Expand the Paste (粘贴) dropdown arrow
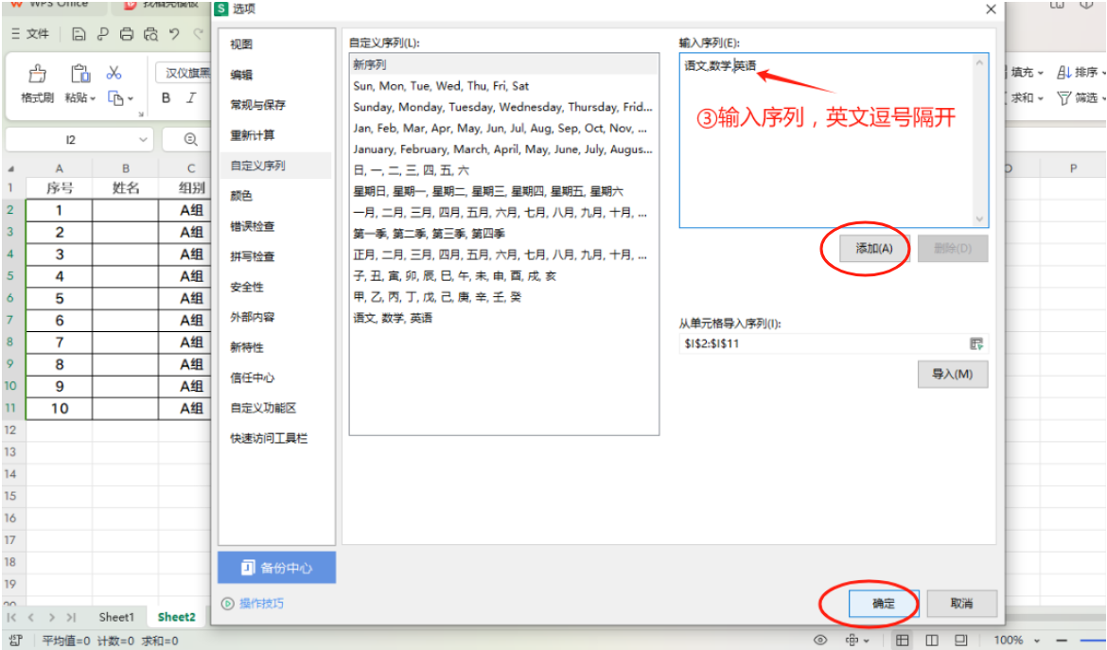Screen dimensions: 1107x650 (x=93, y=98)
